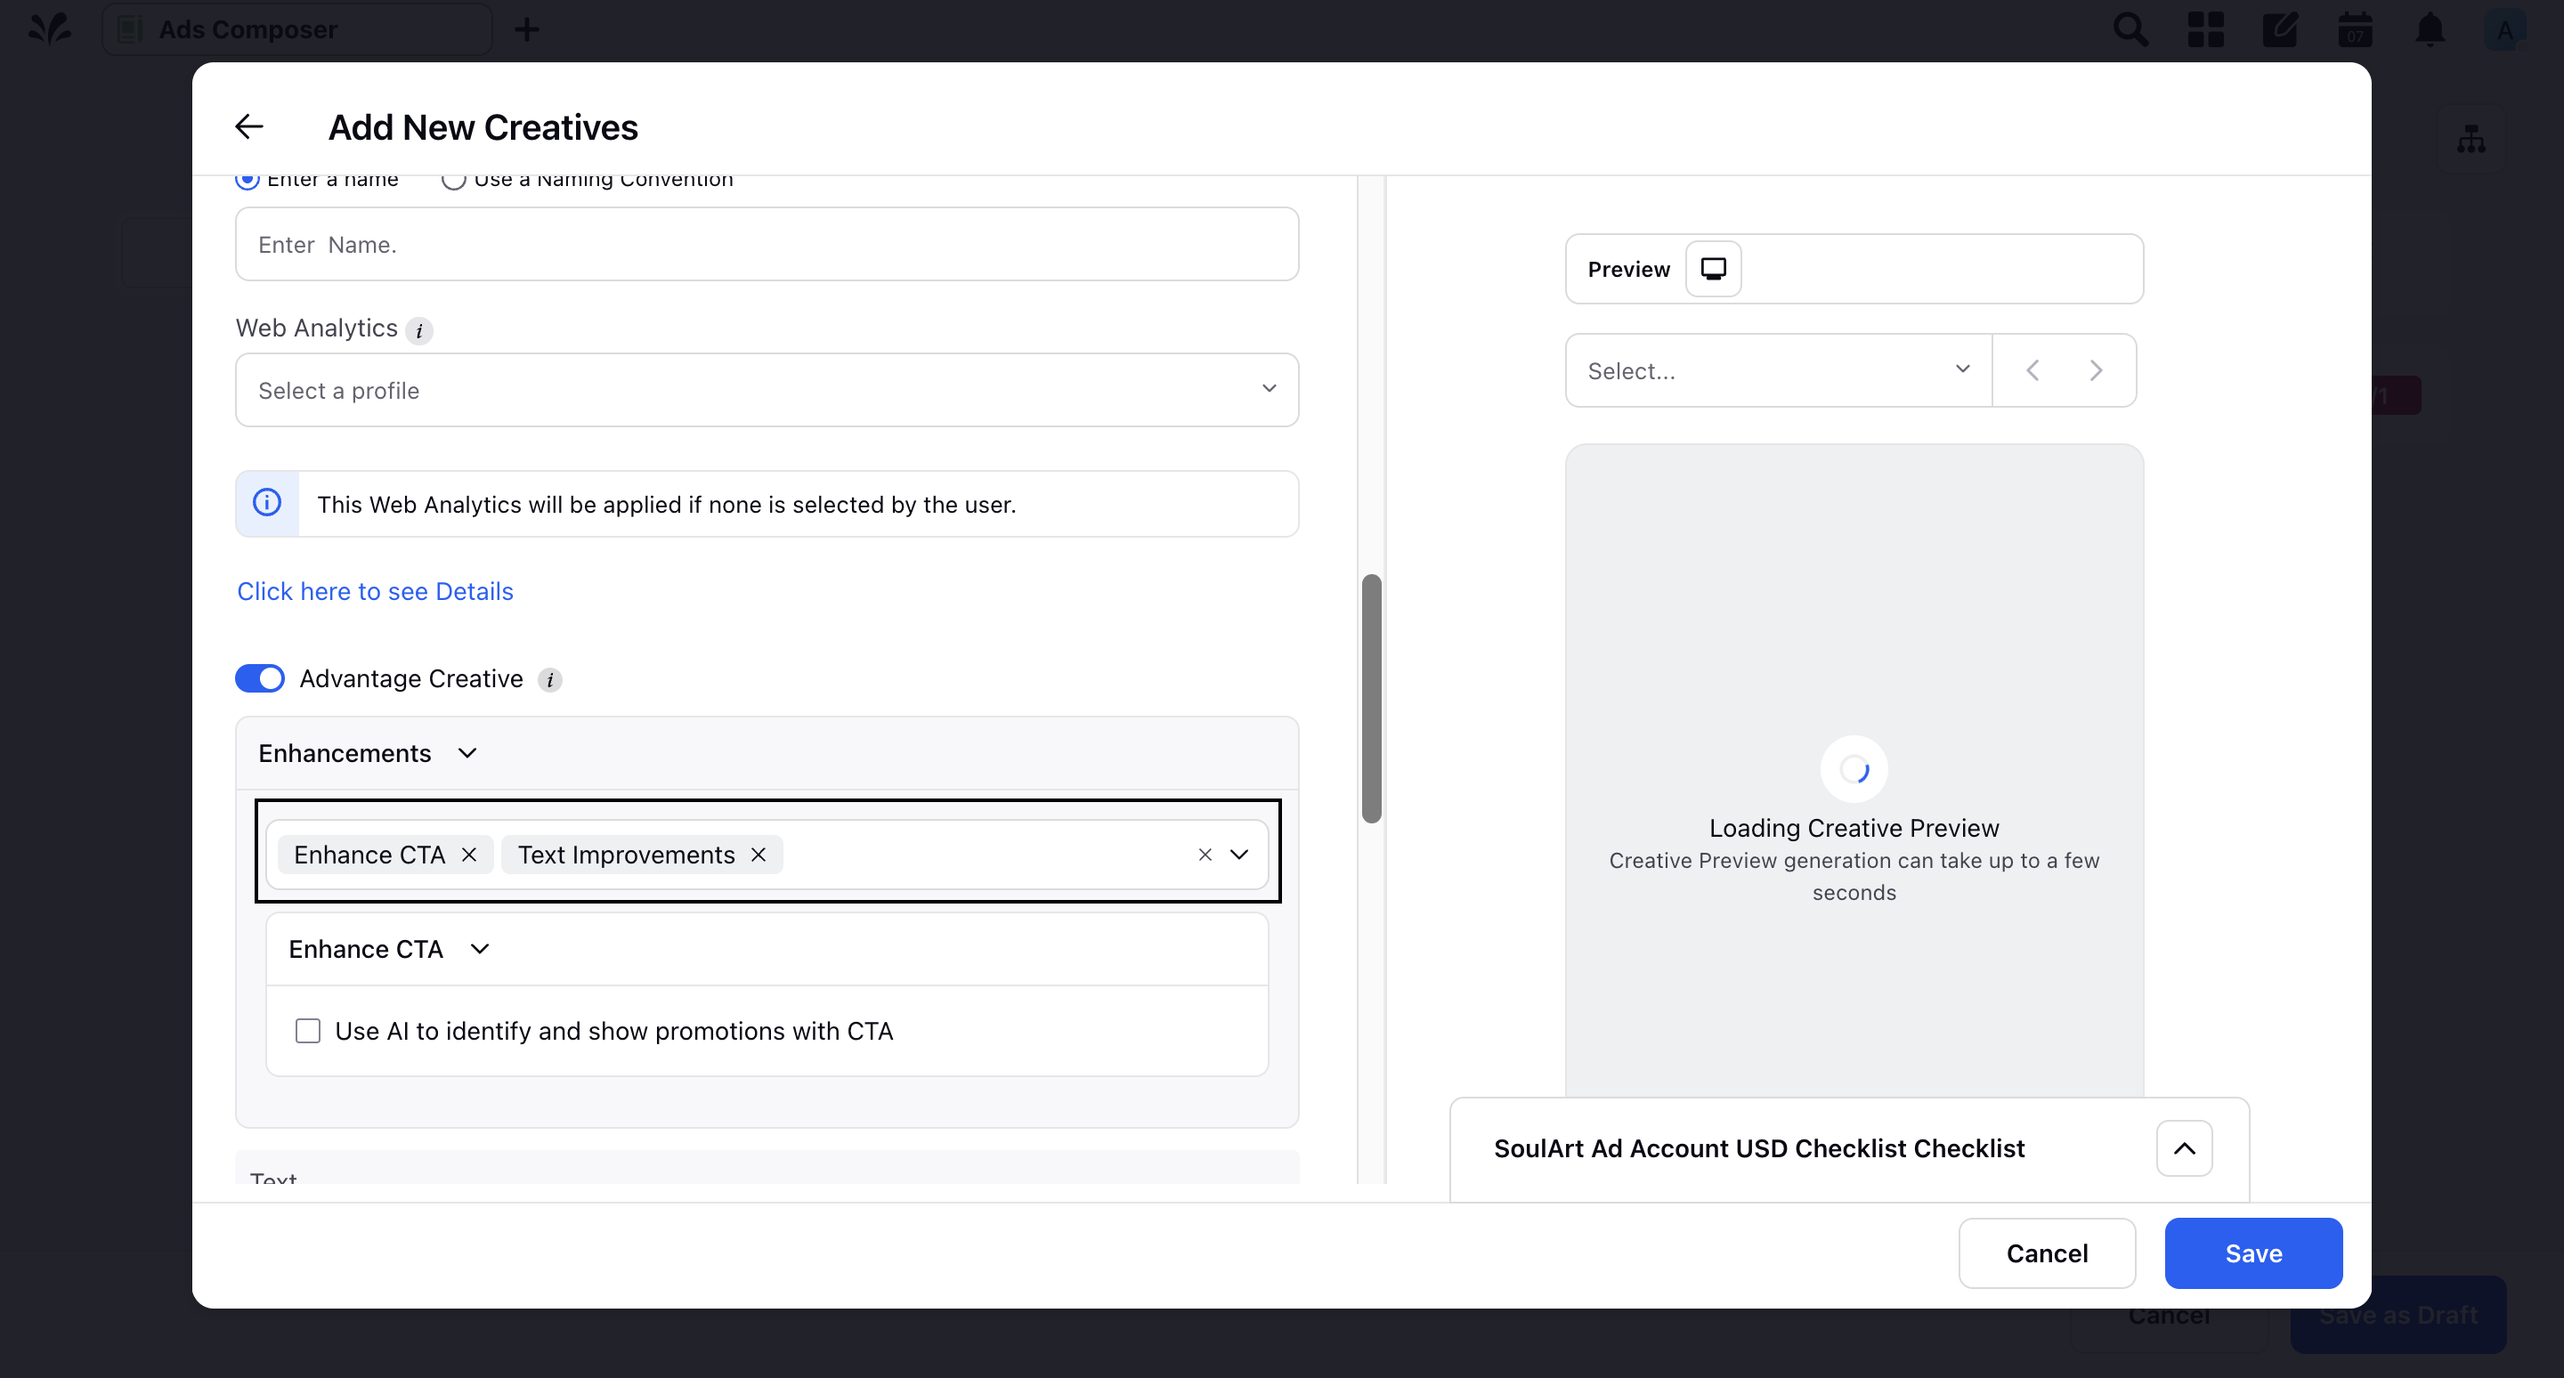Click the blue info circle in analytics notice

[267, 502]
